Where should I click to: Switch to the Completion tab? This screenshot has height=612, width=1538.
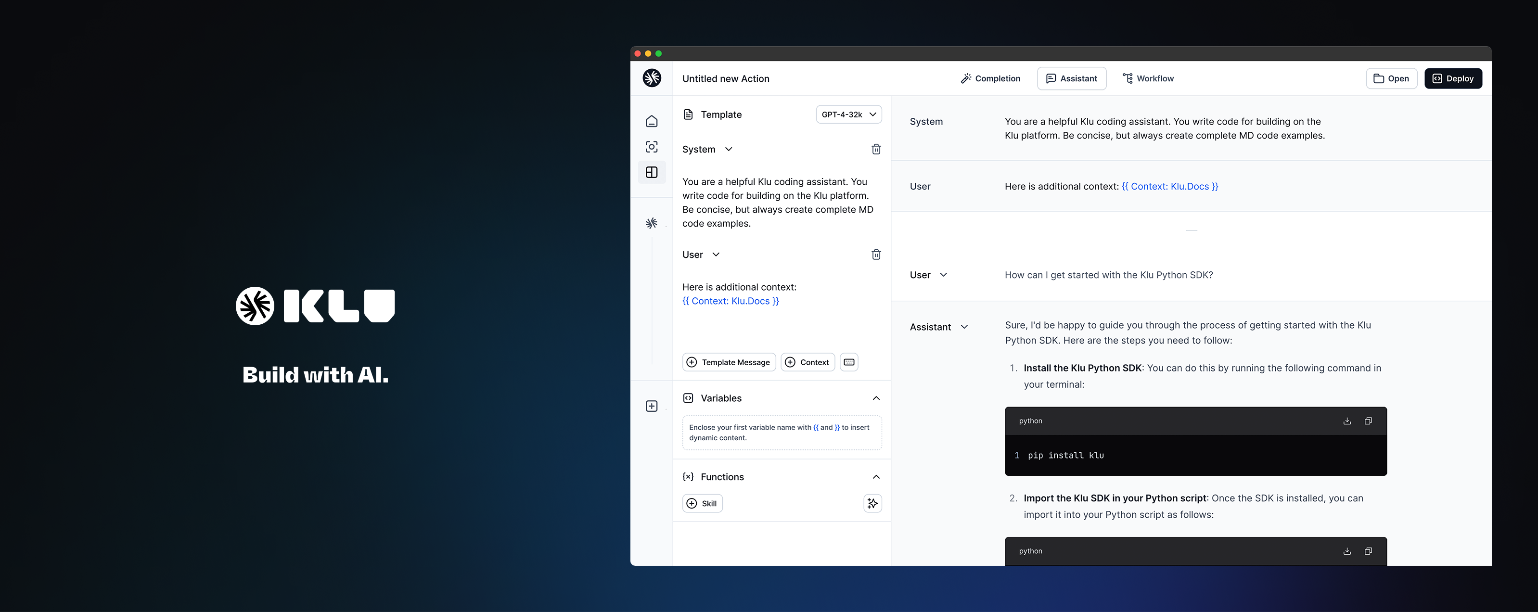coord(990,78)
